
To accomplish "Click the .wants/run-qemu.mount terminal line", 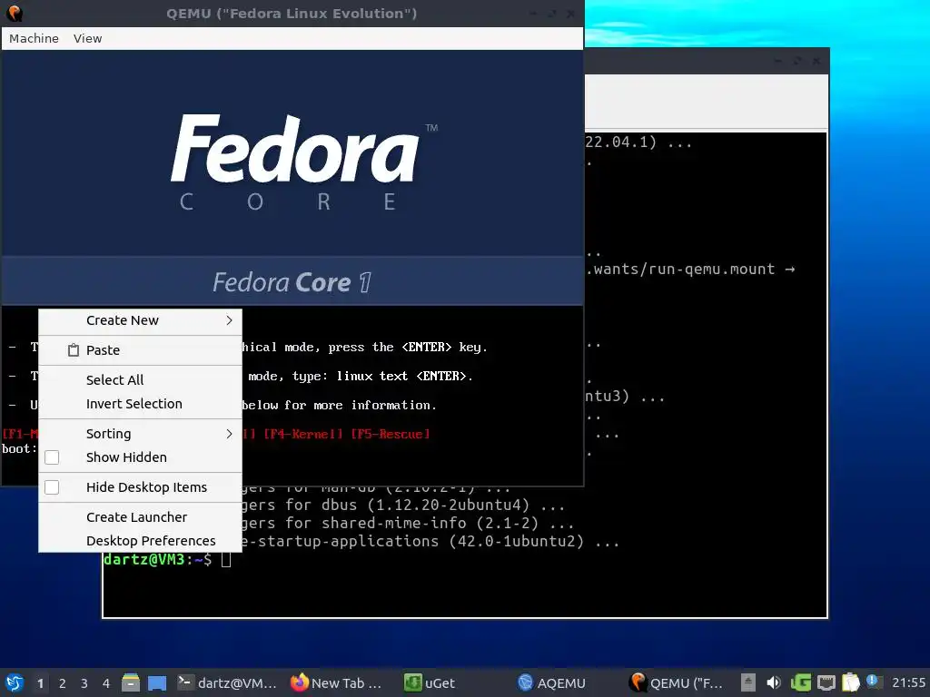I will [690, 269].
